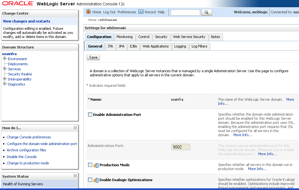Click More Info for Administration Port

coord(267,154)
